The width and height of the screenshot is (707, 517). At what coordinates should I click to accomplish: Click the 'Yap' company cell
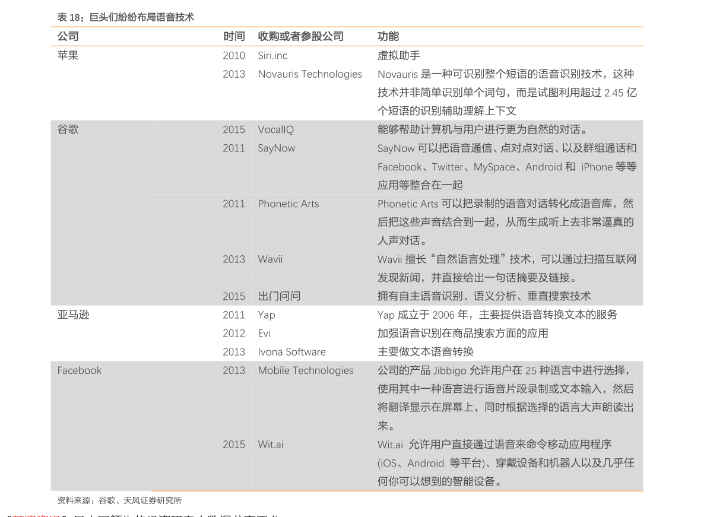(x=267, y=315)
